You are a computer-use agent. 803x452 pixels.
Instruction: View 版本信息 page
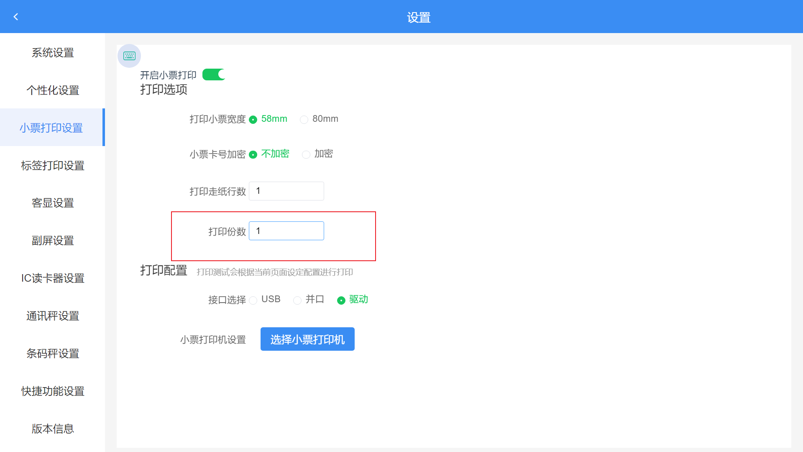click(x=53, y=429)
